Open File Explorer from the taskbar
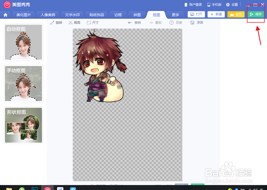 (x=9, y=189)
